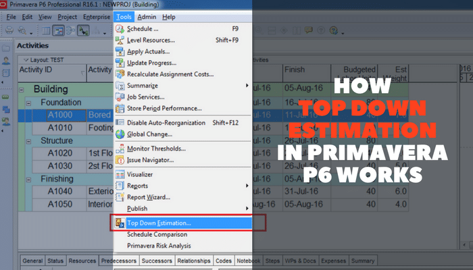
Task: Switch to the Resources tab
Action: 82,261
